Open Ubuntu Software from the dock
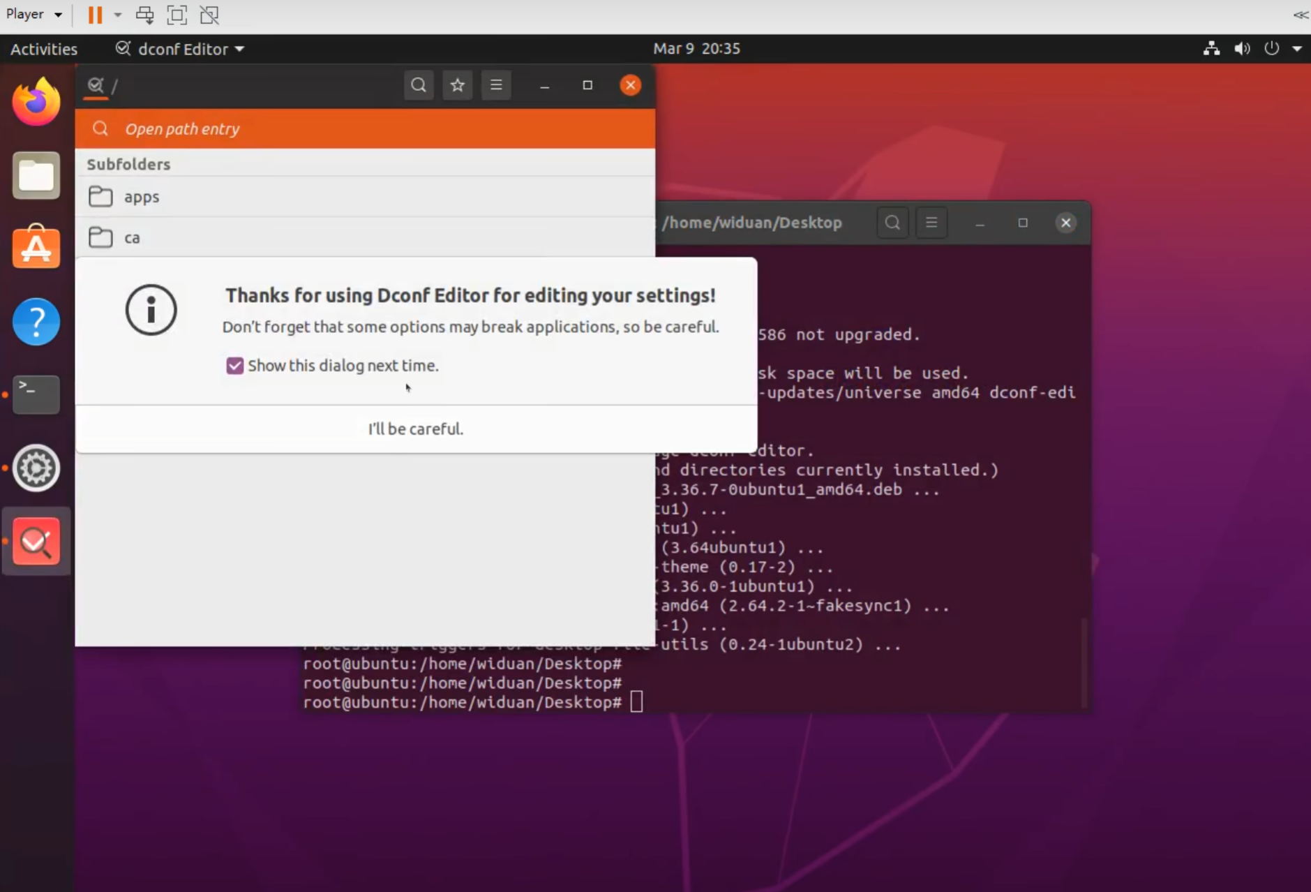Screen dimensions: 1311x892 36,248
